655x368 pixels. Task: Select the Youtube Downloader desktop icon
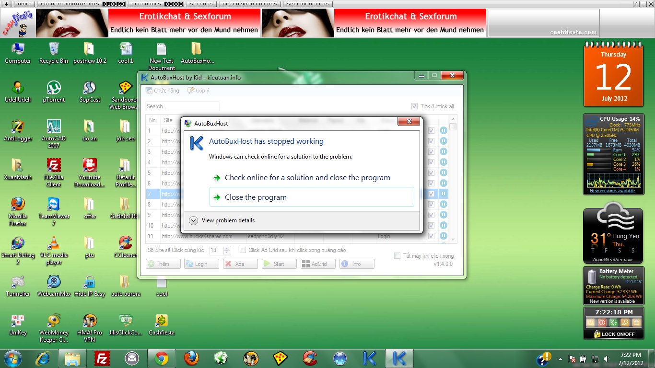click(x=90, y=172)
